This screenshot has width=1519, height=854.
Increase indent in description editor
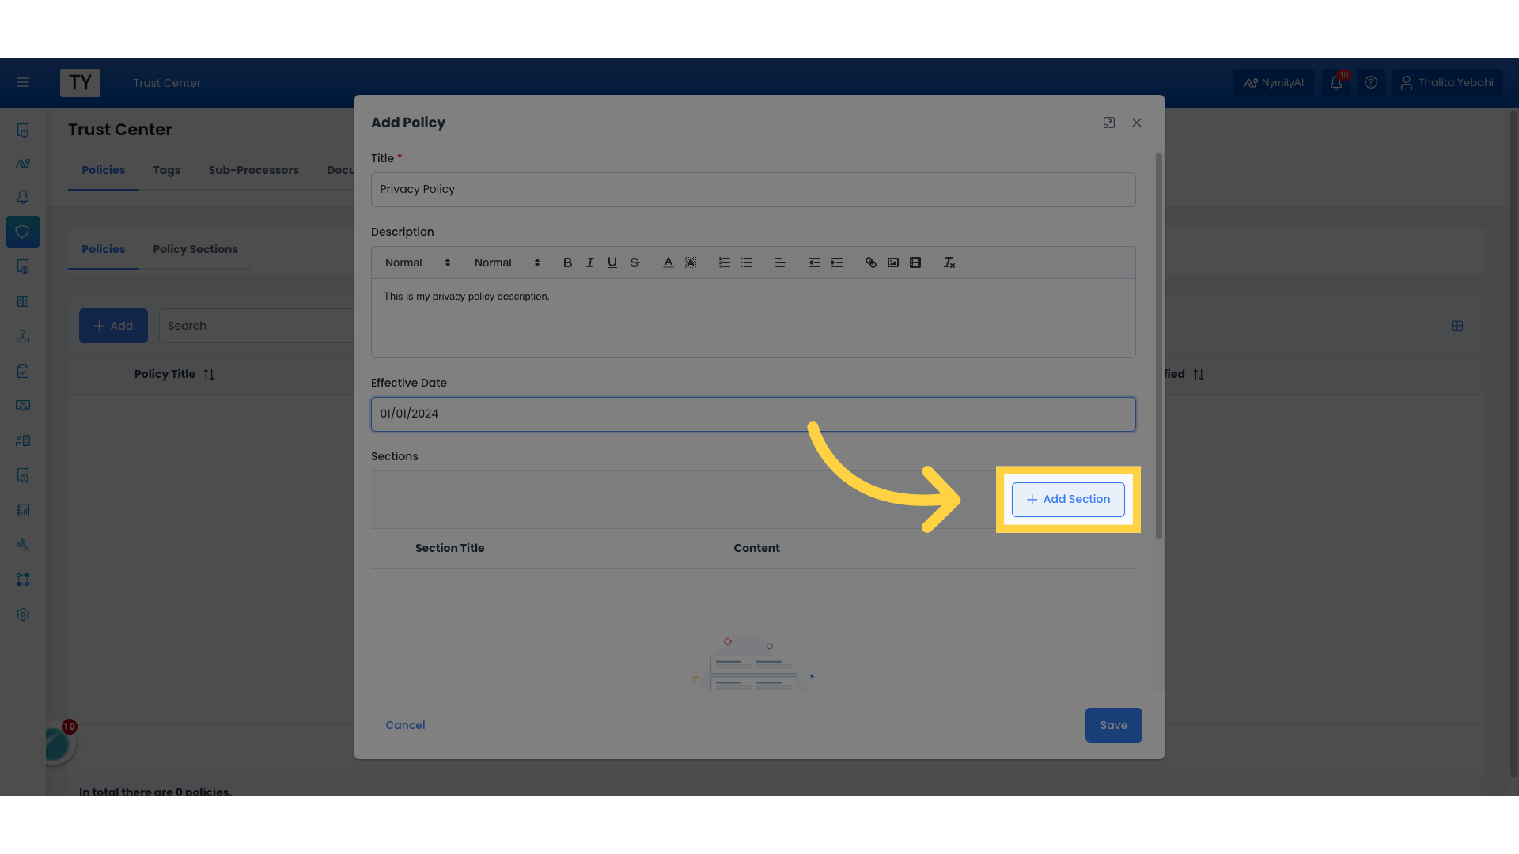point(837,263)
